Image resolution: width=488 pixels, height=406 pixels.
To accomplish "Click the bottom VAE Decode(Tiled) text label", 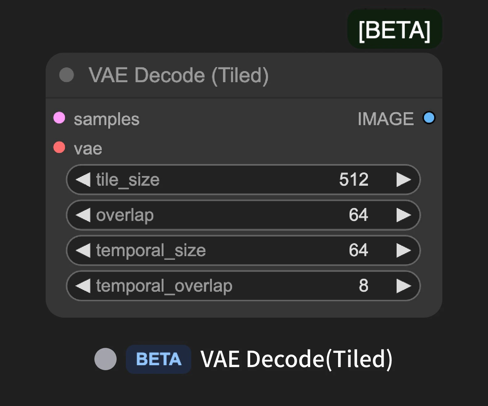I will click(x=297, y=358).
